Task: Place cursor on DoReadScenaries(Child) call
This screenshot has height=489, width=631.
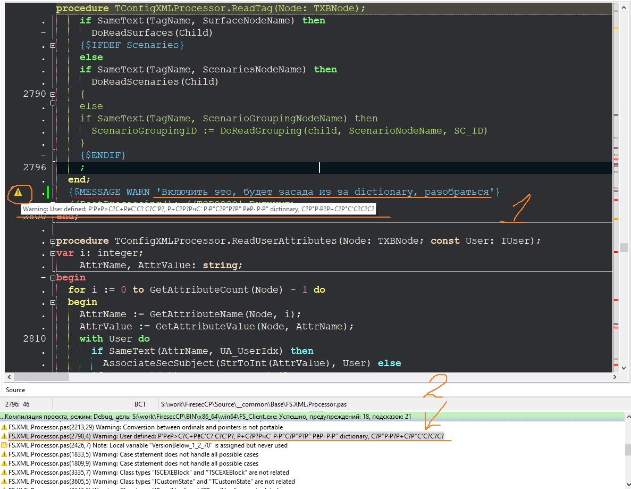Action: pyautogui.click(x=155, y=82)
